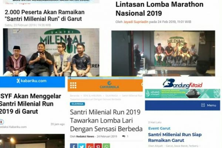Image resolution: width=222 pixels, height=148 pixels.
Task: Open the Menu button in blue bar
Action: [x=209, y=105]
